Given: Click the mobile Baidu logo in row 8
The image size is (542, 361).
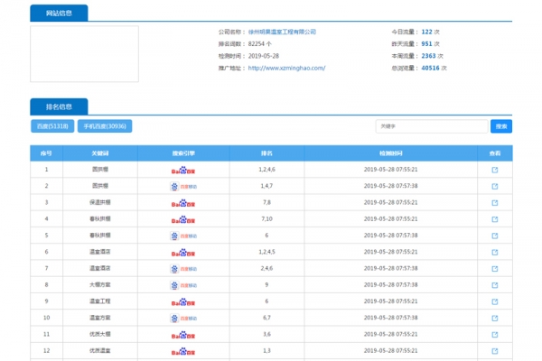Looking at the screenshot, I should point(183,285).
